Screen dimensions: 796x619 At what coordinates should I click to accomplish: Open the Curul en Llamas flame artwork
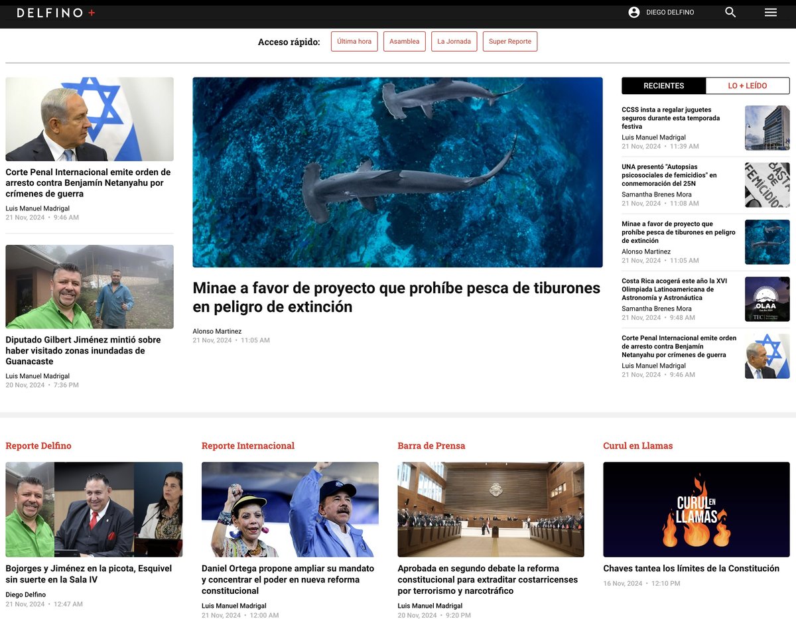pyautogui.click(x=696, y=510)
